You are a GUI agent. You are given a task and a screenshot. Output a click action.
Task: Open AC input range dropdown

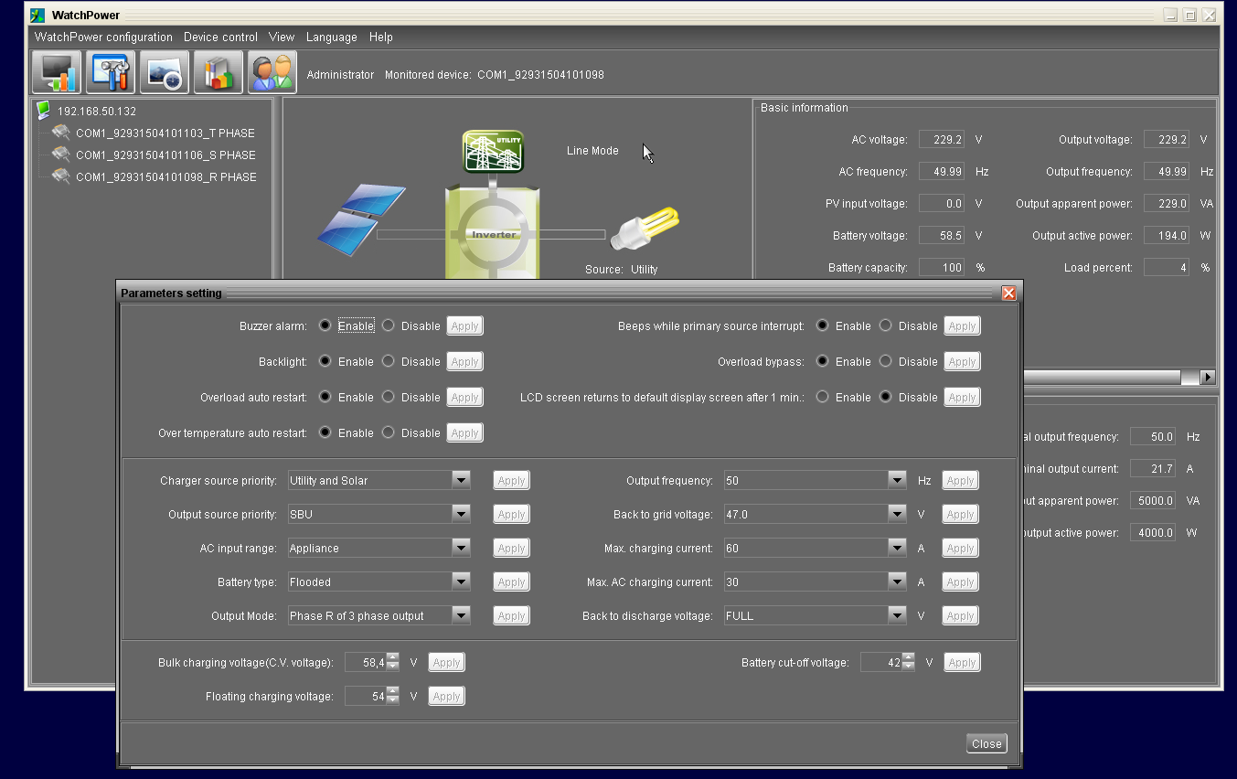click(x=461, y=548)
